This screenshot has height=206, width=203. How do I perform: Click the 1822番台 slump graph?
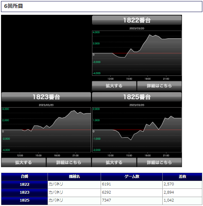coord(137,53)
